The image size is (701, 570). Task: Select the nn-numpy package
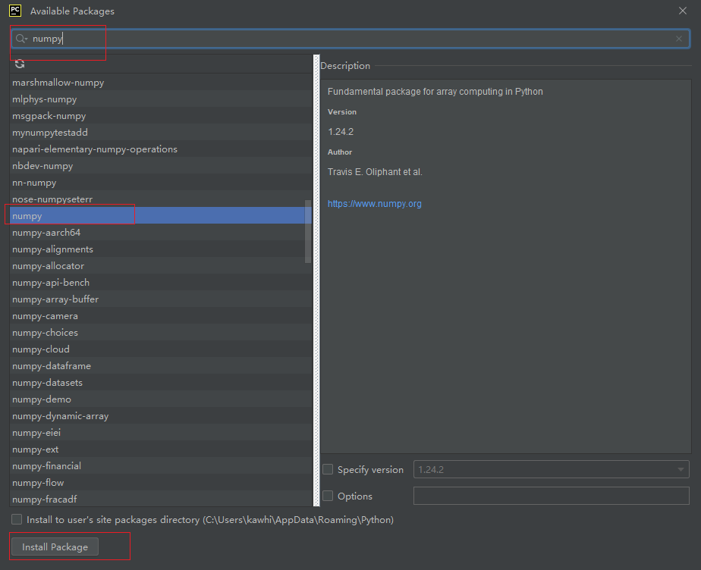(161, 182)
